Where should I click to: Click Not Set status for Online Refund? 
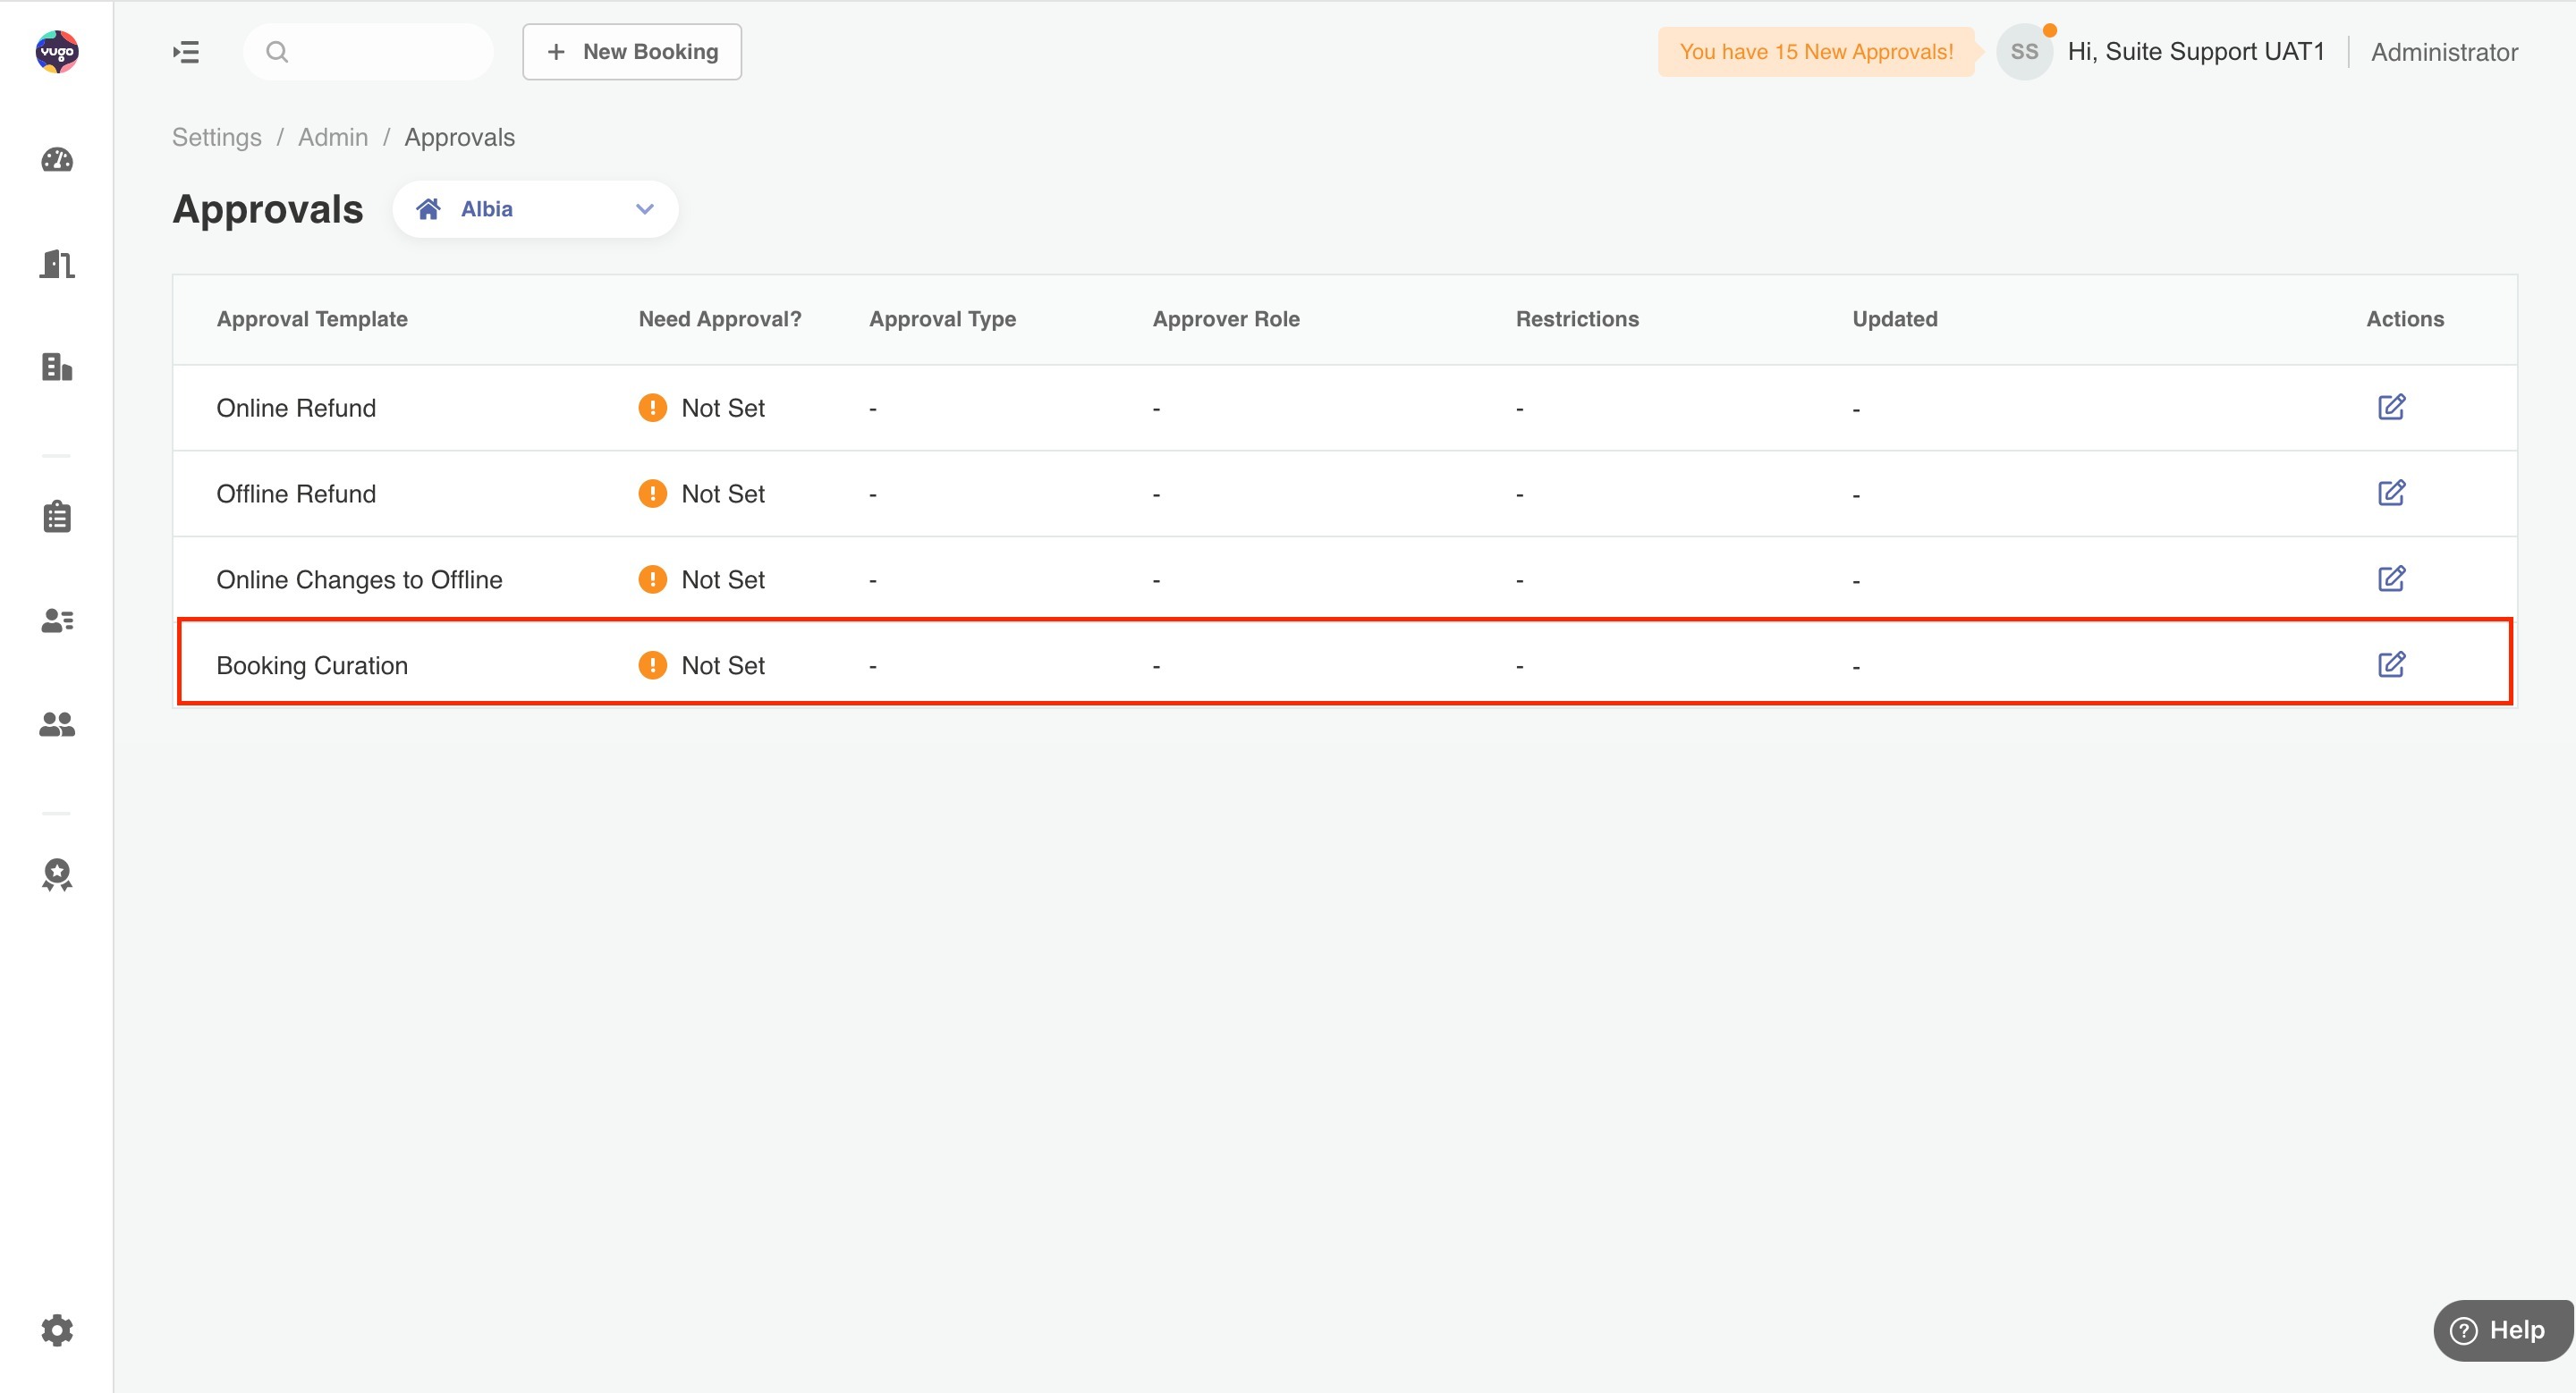point(723,408)
